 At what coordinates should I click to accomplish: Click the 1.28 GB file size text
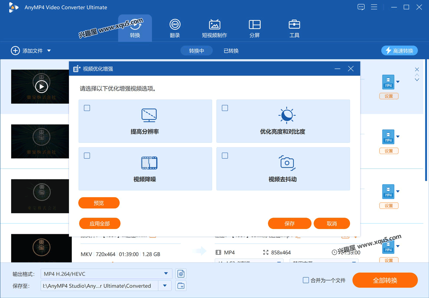[151, 254]
